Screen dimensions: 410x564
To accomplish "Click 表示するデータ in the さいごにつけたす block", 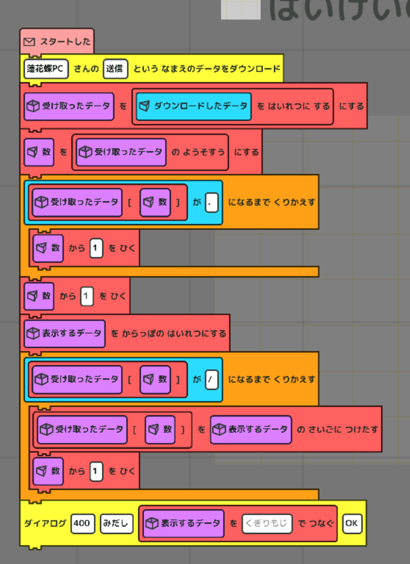I will (x=251, y=429).
